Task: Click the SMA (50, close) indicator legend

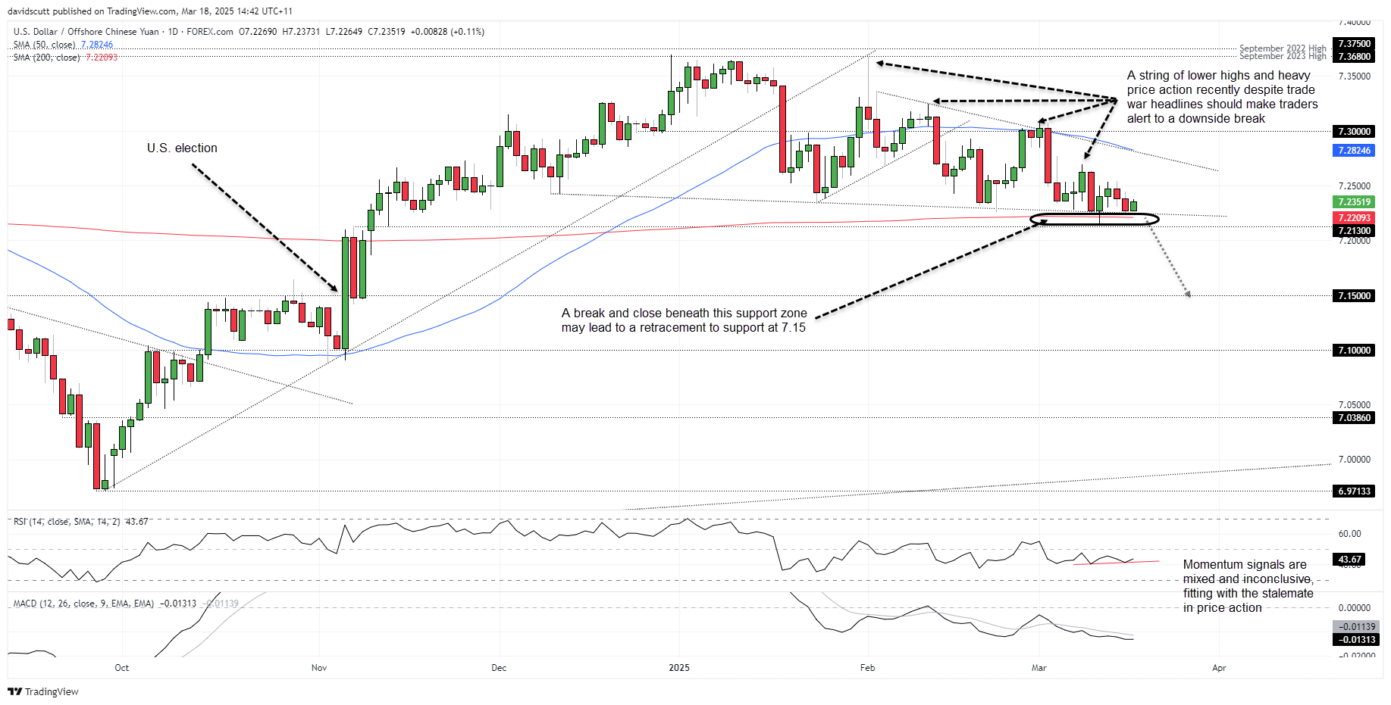Action: 63,45
